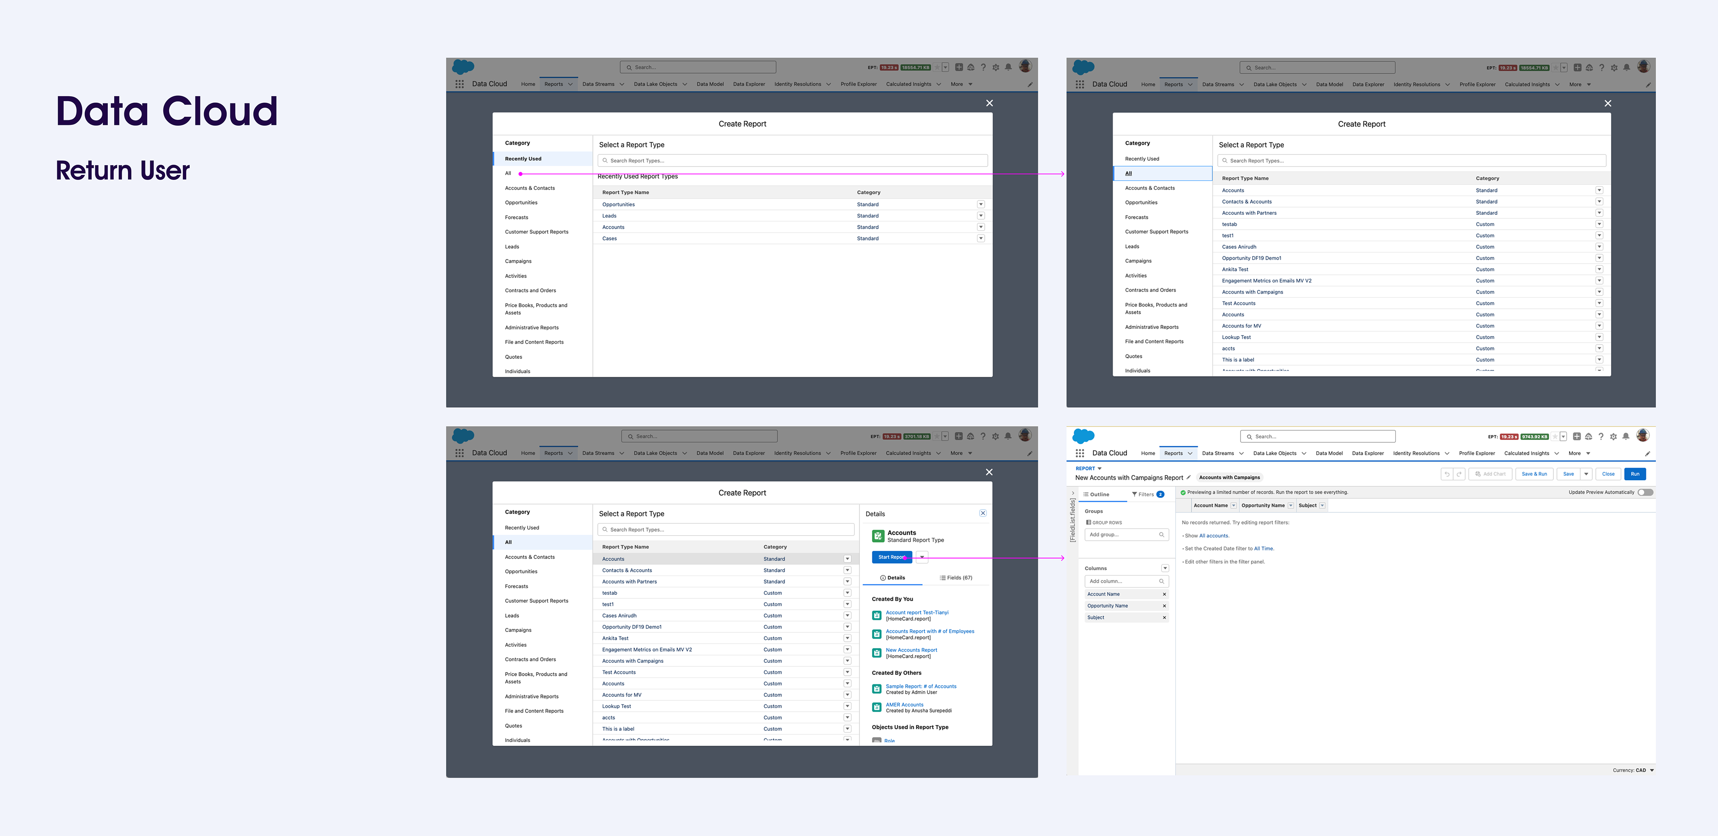
Task: Open App Launcher grid in report builder screen
Action: [x=1080, y=453]
